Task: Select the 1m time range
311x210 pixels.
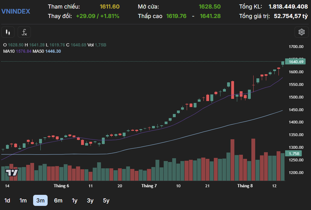Action: [x=23, y=201]
